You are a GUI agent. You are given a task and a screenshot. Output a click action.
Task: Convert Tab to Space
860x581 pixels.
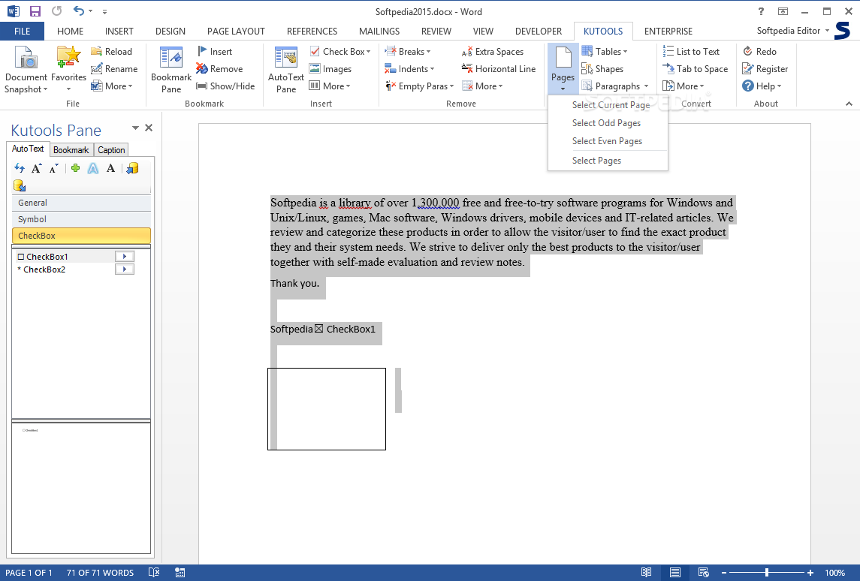coord(696,69)
